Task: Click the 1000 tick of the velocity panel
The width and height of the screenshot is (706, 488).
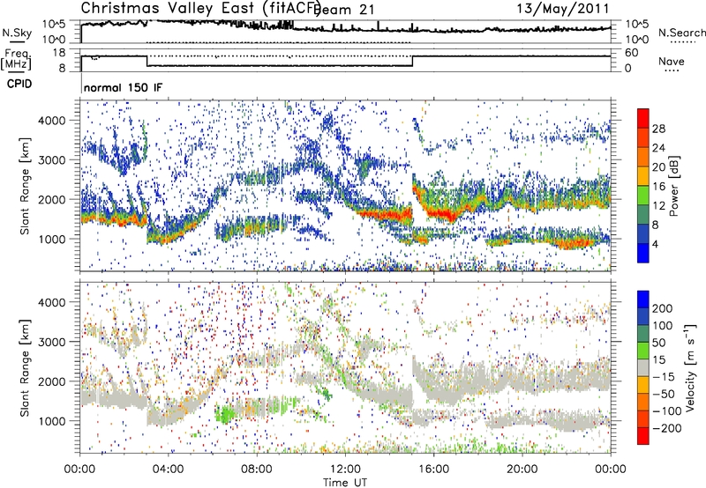Action: (x=51, y=421)
